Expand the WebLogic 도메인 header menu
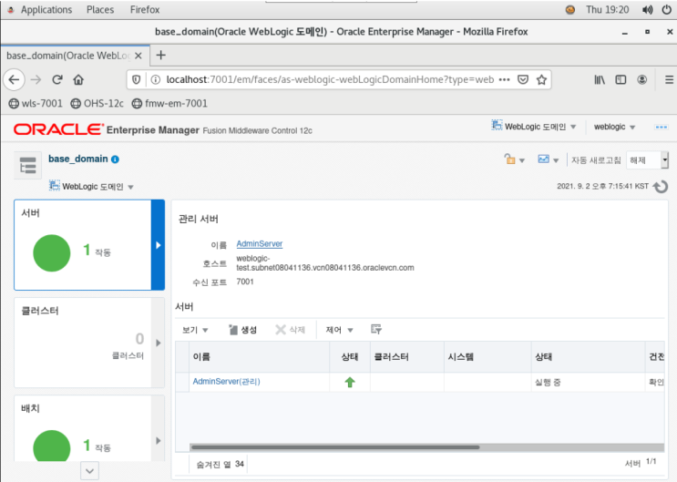The width and height of the screenshot is (677, 482). tap(534, 127)
